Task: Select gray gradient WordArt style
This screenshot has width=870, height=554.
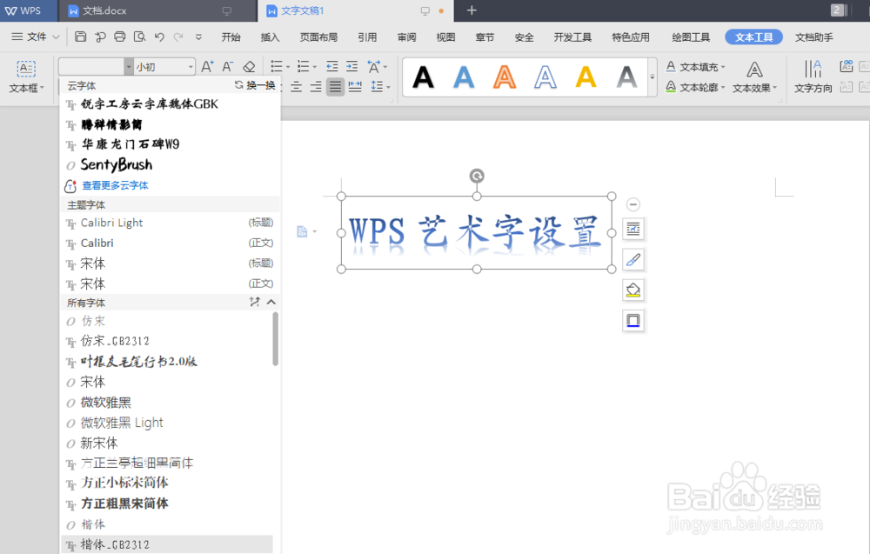Action: [626, 77]
